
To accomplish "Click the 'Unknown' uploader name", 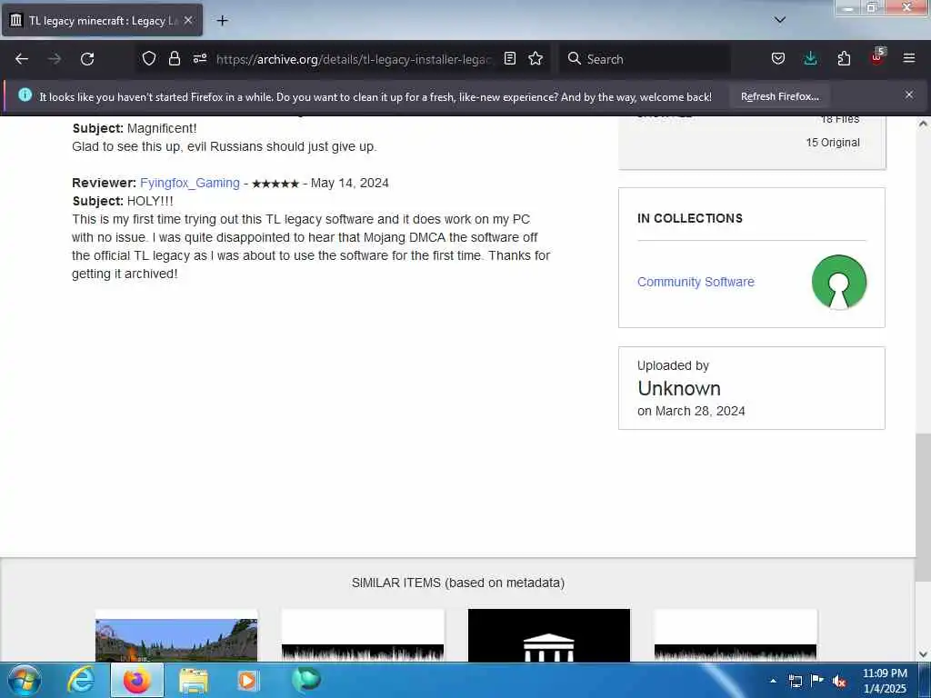I will click(x=679, y=388).
